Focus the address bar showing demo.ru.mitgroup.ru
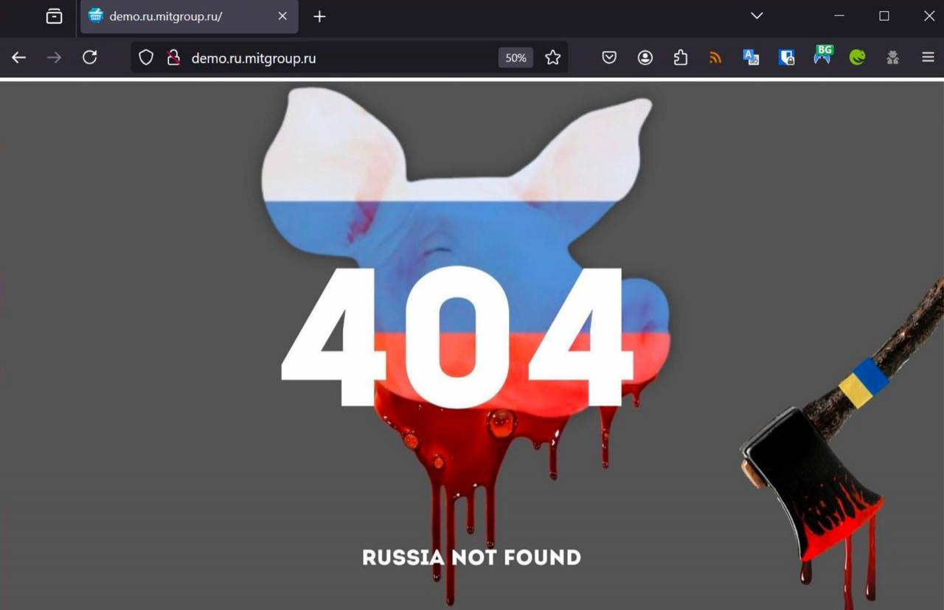944x610 pixels. point(332,58)
